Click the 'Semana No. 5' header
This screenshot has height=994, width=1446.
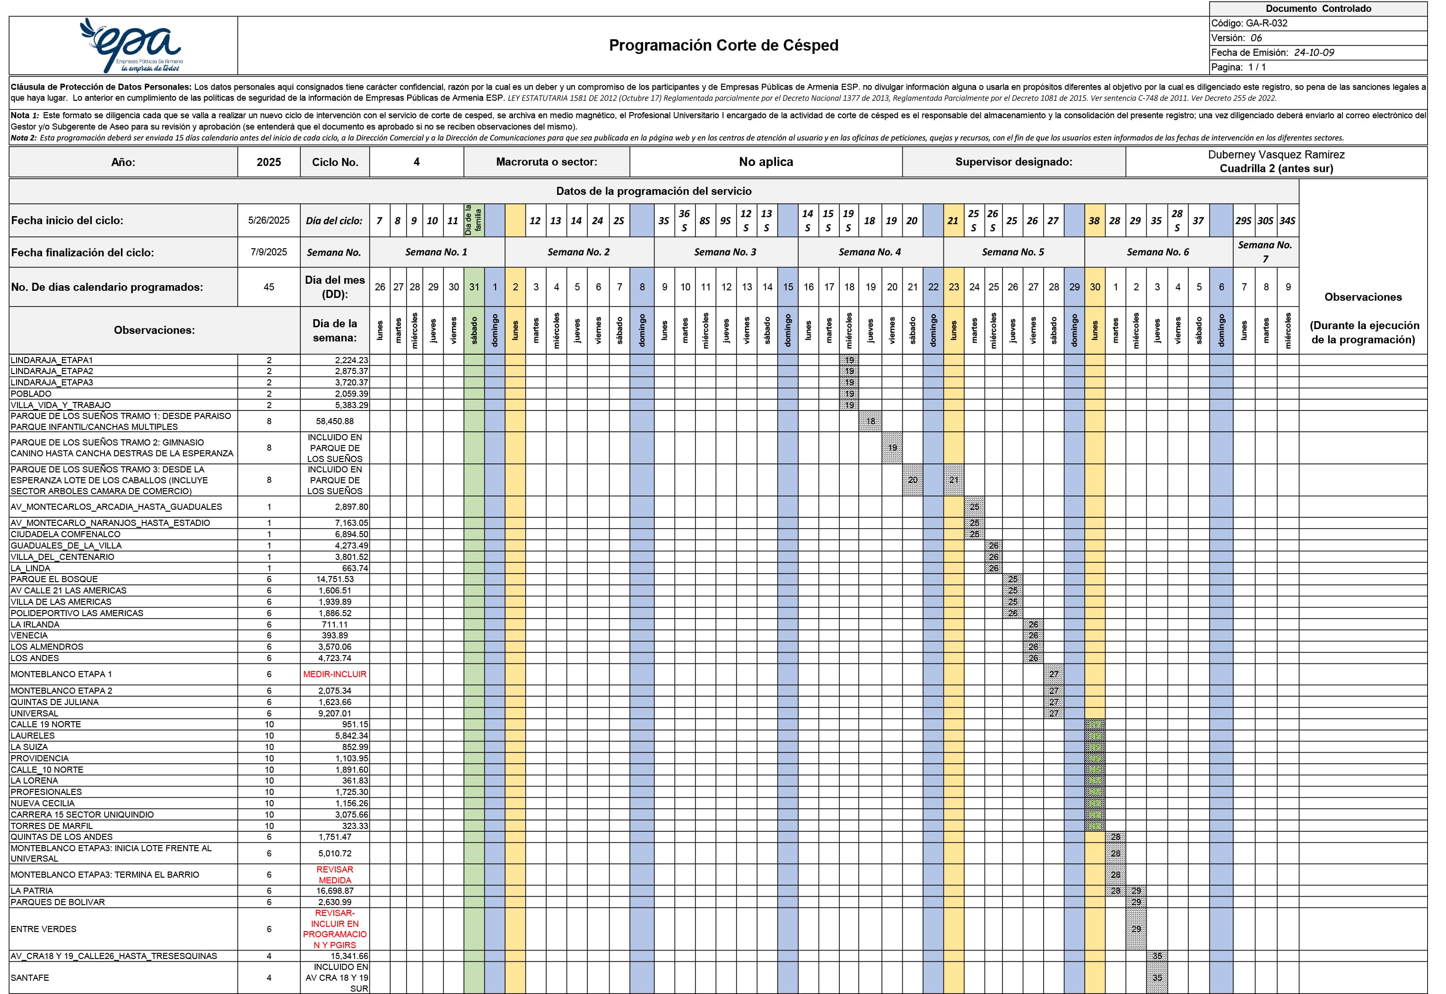point(1013,252)
